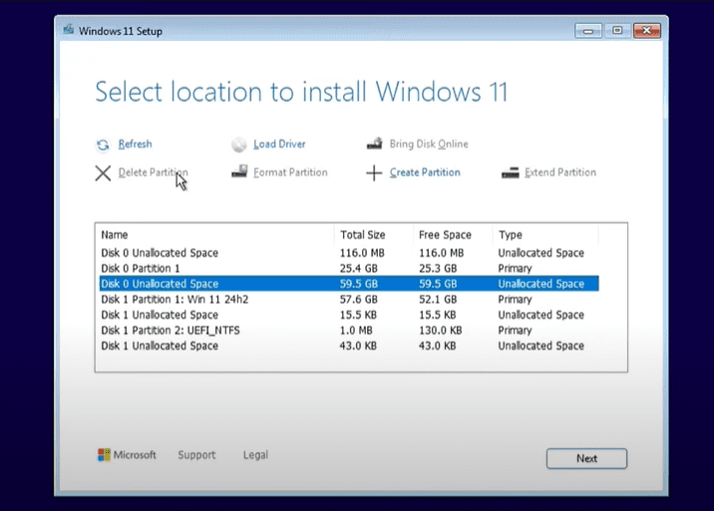Click the Name column header
The image size is (714, 511).
[115, 235]
